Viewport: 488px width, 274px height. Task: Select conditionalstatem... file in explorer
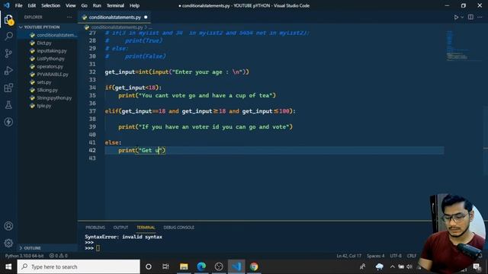(47, 35)
